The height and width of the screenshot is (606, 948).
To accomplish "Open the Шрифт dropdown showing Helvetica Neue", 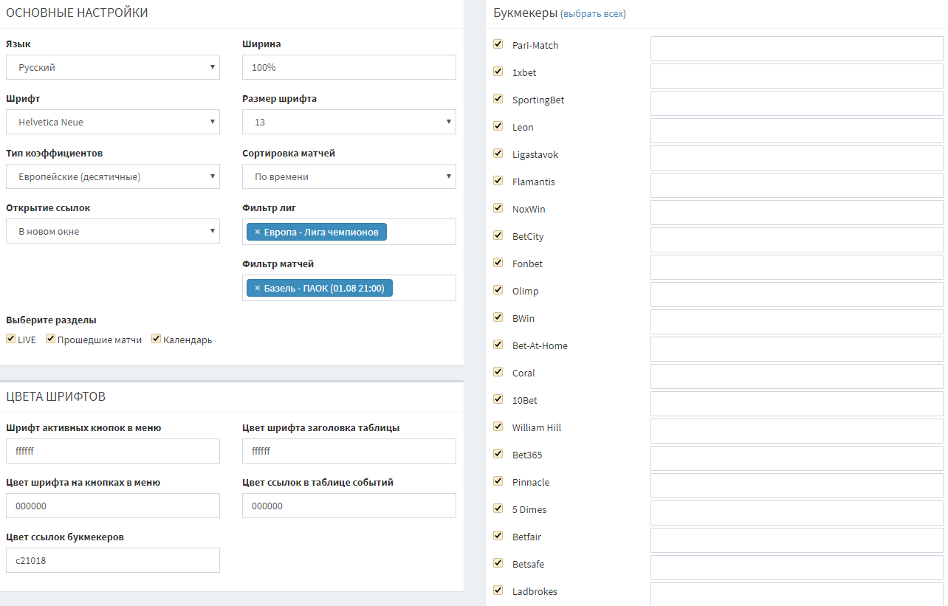I will [x=113, y=122].
